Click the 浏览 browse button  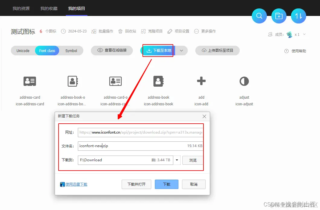(193, 160)
